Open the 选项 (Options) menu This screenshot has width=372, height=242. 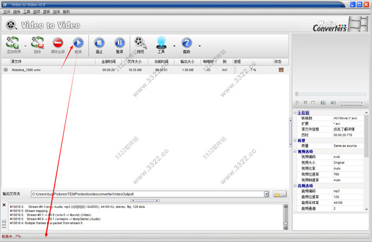tap(37, 12)
